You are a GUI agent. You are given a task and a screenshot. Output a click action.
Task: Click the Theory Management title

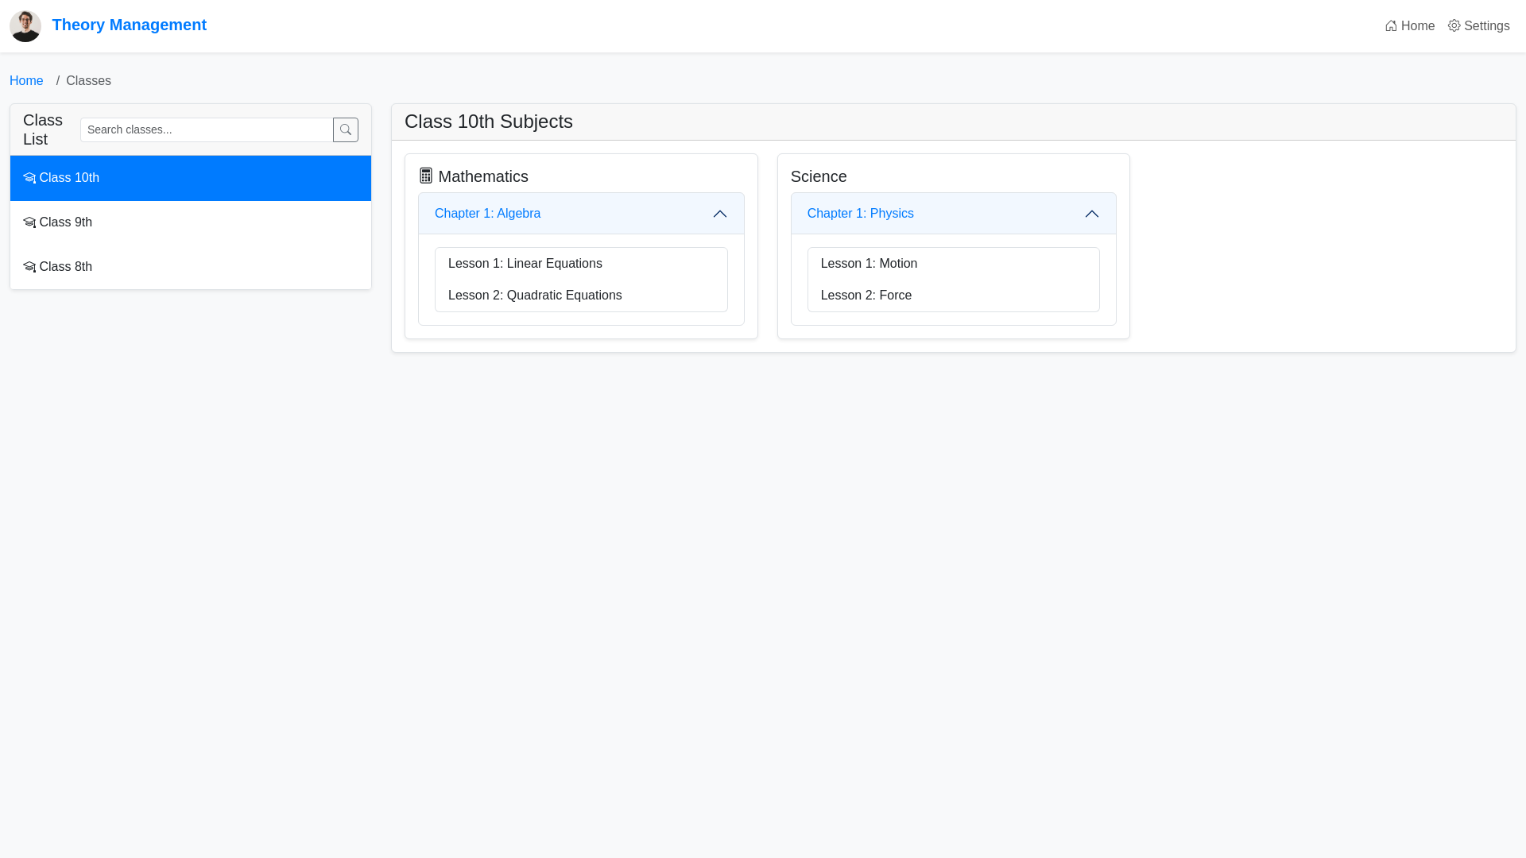pyautogui.click(x=130, y=25)
